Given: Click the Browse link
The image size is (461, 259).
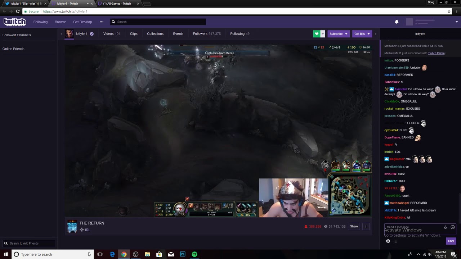Looking at the screenshot, I should pyautogui.click(x=60, y=22).
